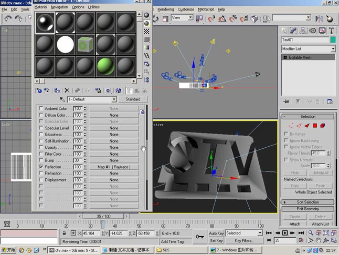339x255 pixels.
Task: Select Polygon sub-object level icon
Action: click(315, 126)
